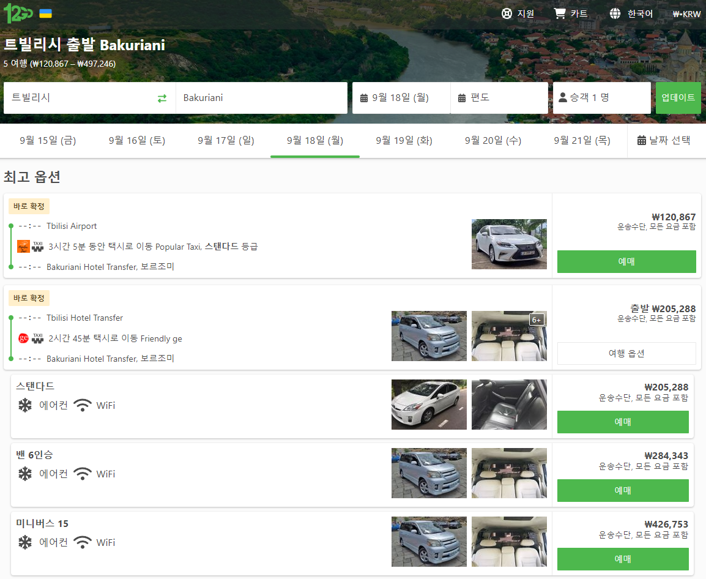
Task: Open the 6+ more photos badge
Action: pos(537,320)
